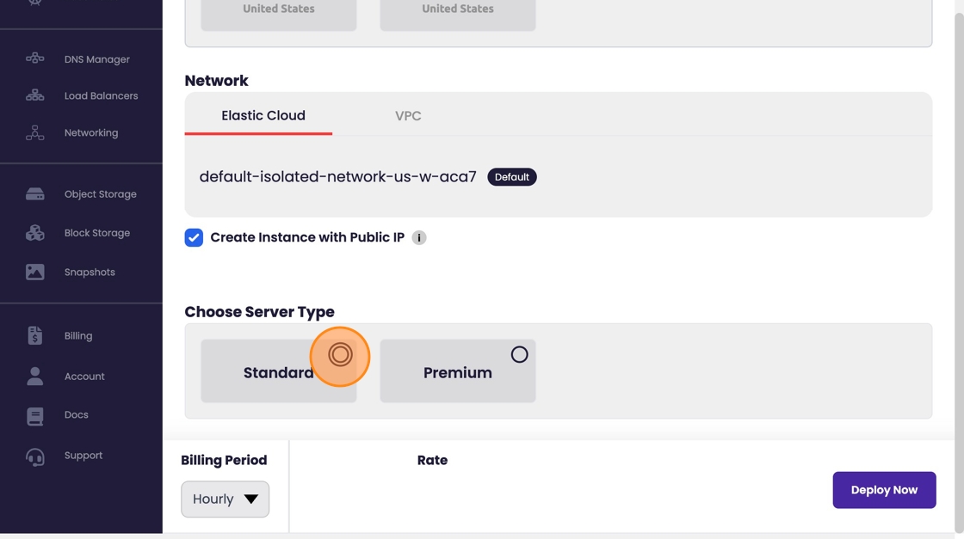The image size is (964, 539).
Task: Select the Premium server type radio button
Action: [519, 354]
